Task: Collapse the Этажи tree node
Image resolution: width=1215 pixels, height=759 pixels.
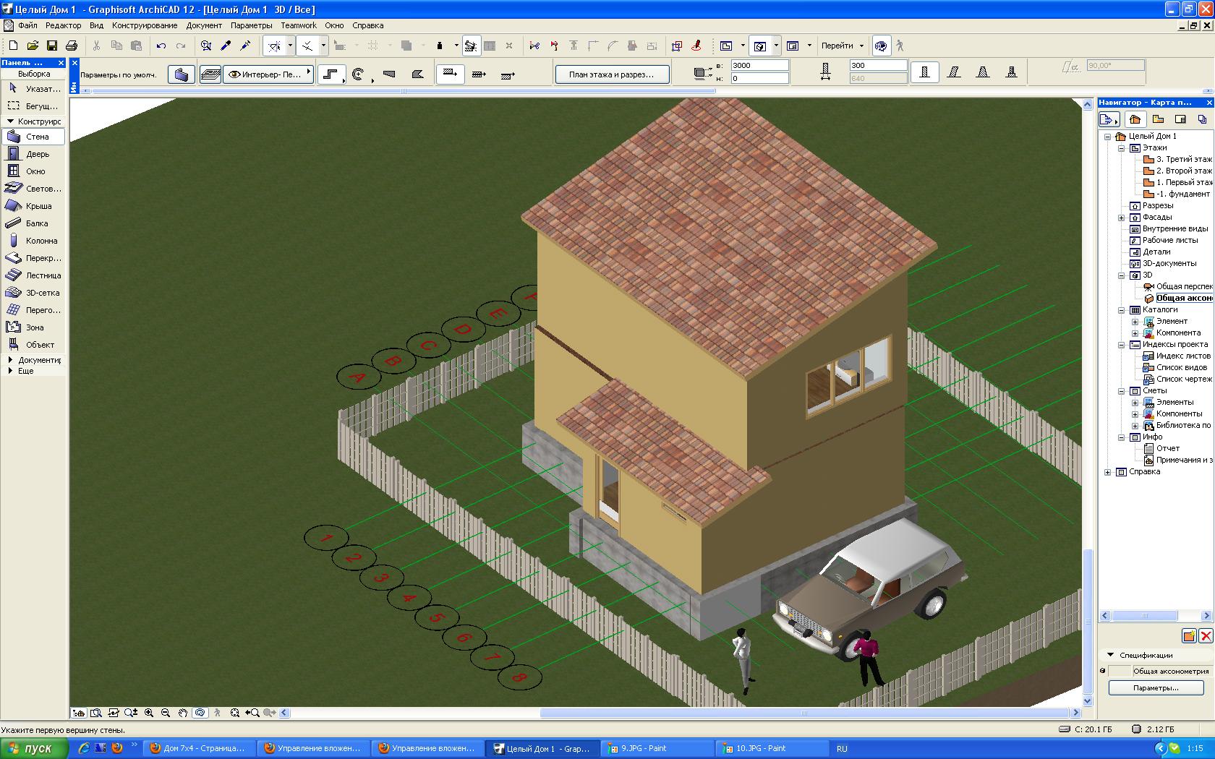Action: click(x=1122, y=148)
